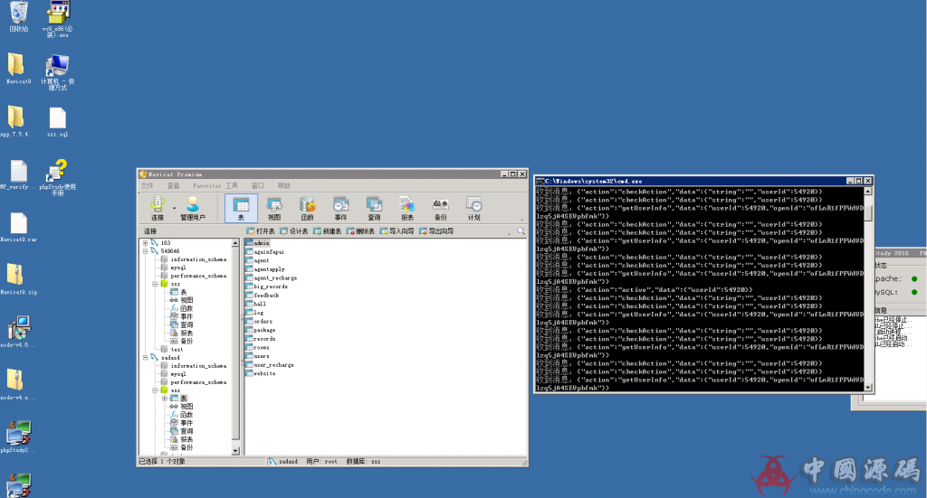Select the MP_verify file desktop icon

click(18, 175)
